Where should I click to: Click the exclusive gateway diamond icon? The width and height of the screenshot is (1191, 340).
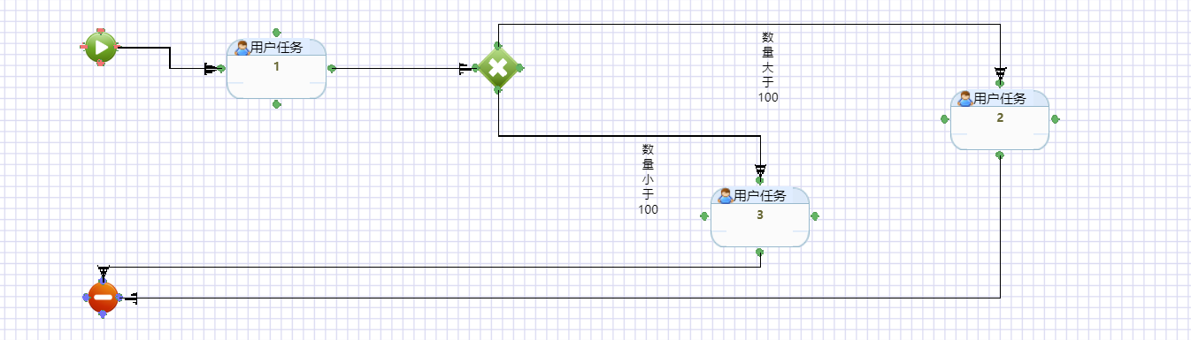(x=498, y=68)
